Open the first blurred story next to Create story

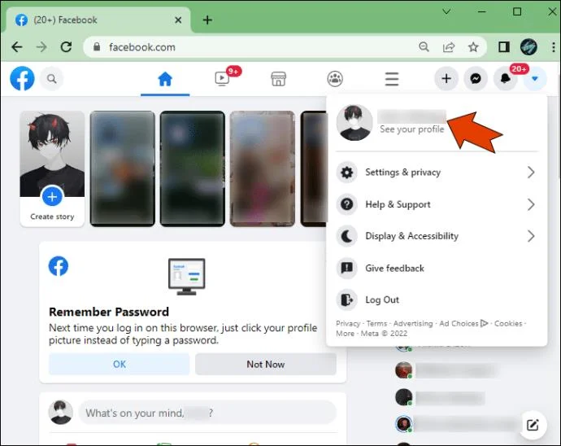[122, 168]
